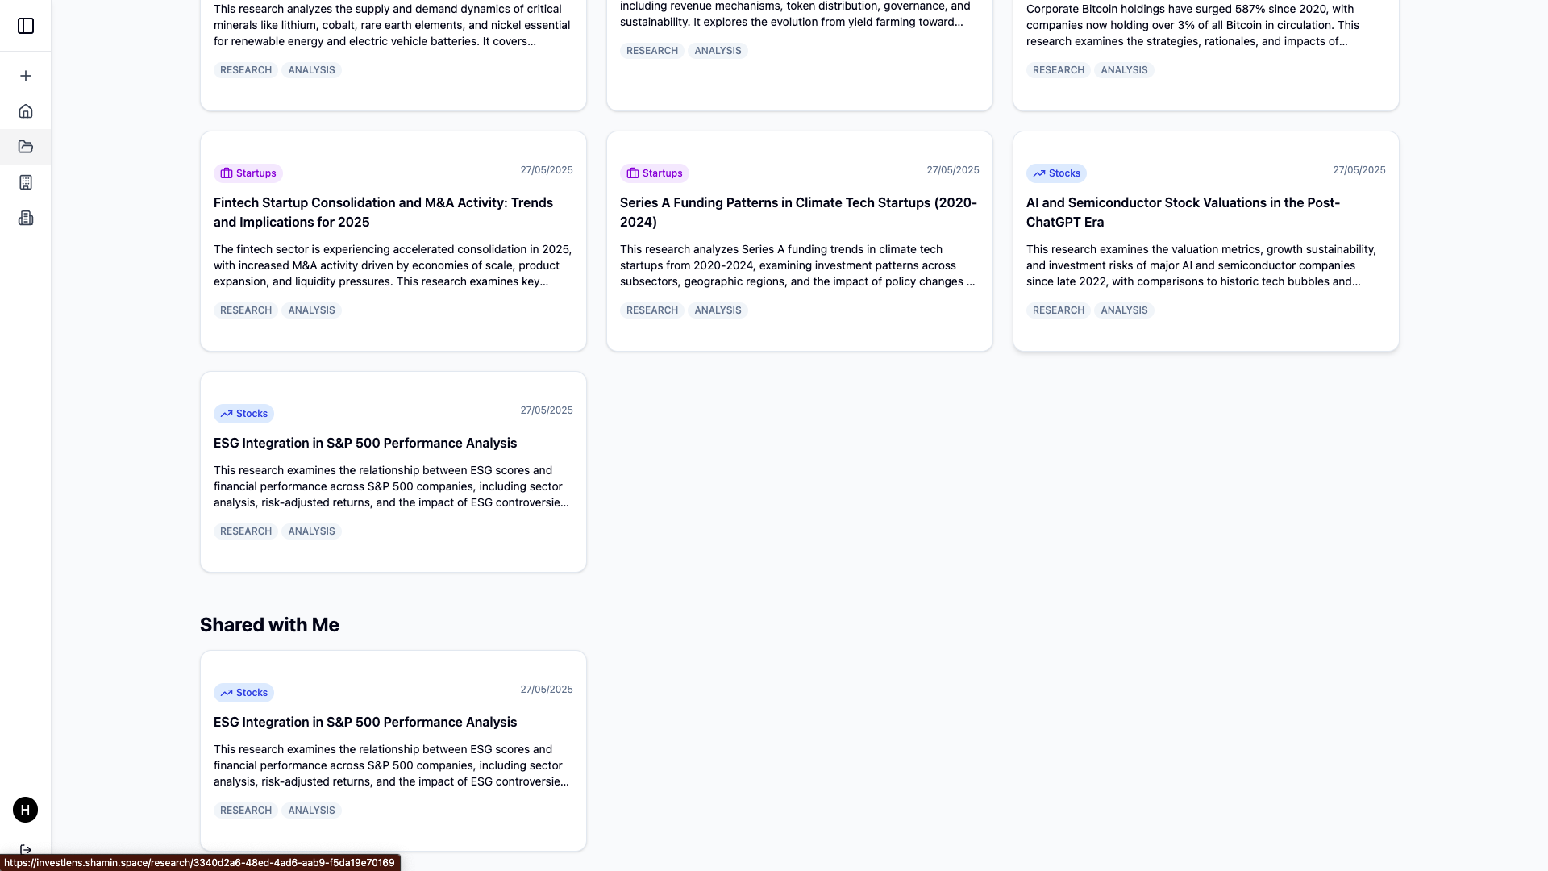Screen dimensions: 1548x871
Task: Click ESG Integration title above Shared section
Action: 365,444
